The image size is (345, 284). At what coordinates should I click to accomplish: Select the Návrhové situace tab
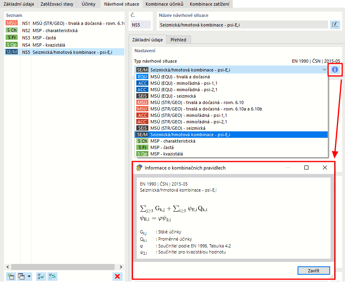[x=121, y=4]
